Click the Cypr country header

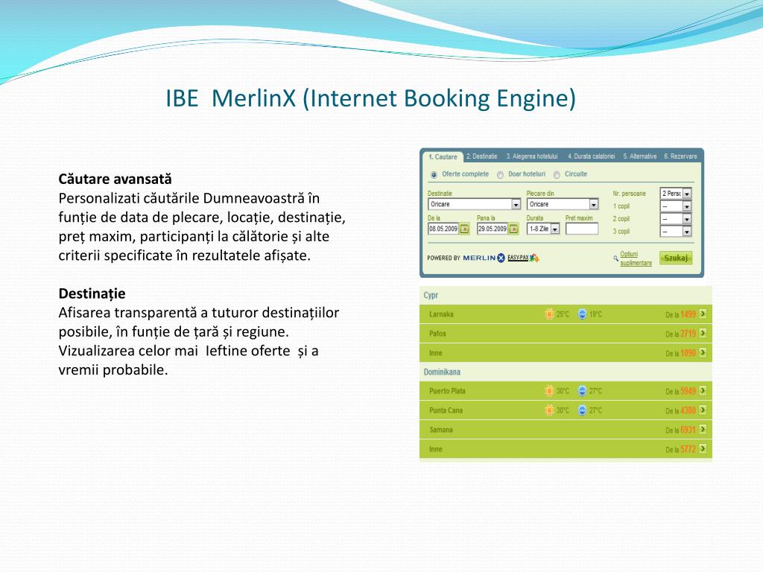point(431,295)
